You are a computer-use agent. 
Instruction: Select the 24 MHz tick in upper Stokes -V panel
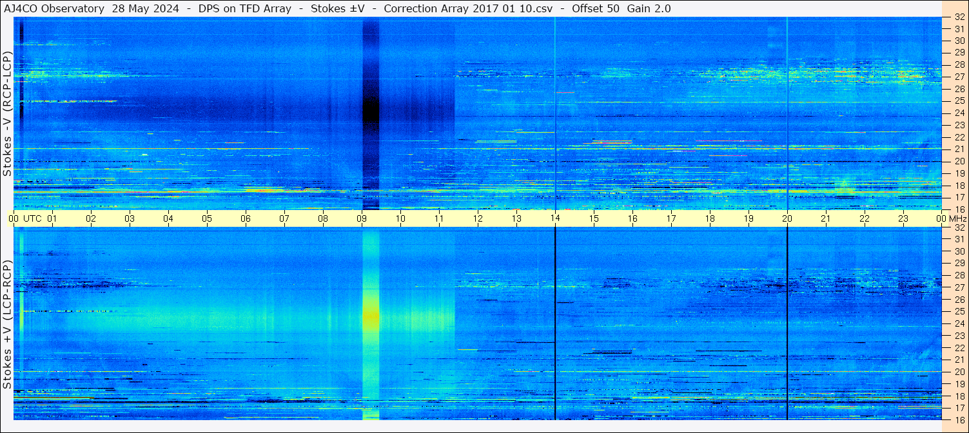(959, 113)
